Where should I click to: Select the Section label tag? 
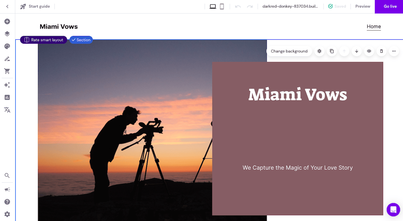coord(81,40)
